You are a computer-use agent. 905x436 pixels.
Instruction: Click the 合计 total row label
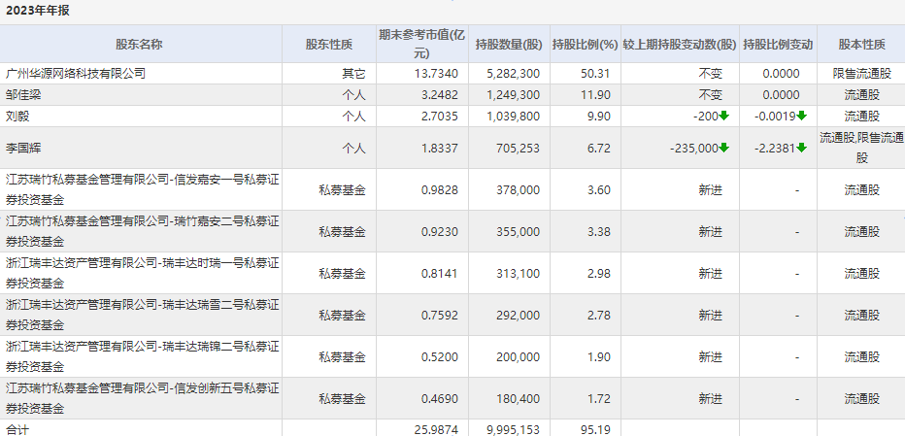17,429
